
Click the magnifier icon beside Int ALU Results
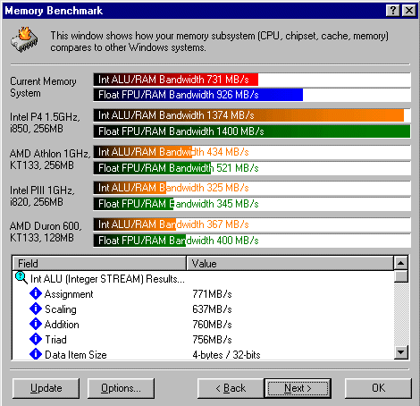(21, 278)
